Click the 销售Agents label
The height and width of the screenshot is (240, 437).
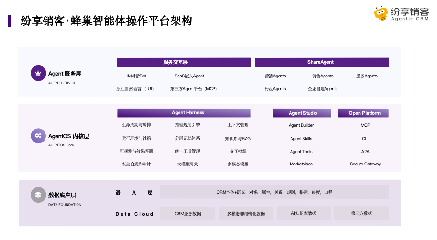(323, 76)
